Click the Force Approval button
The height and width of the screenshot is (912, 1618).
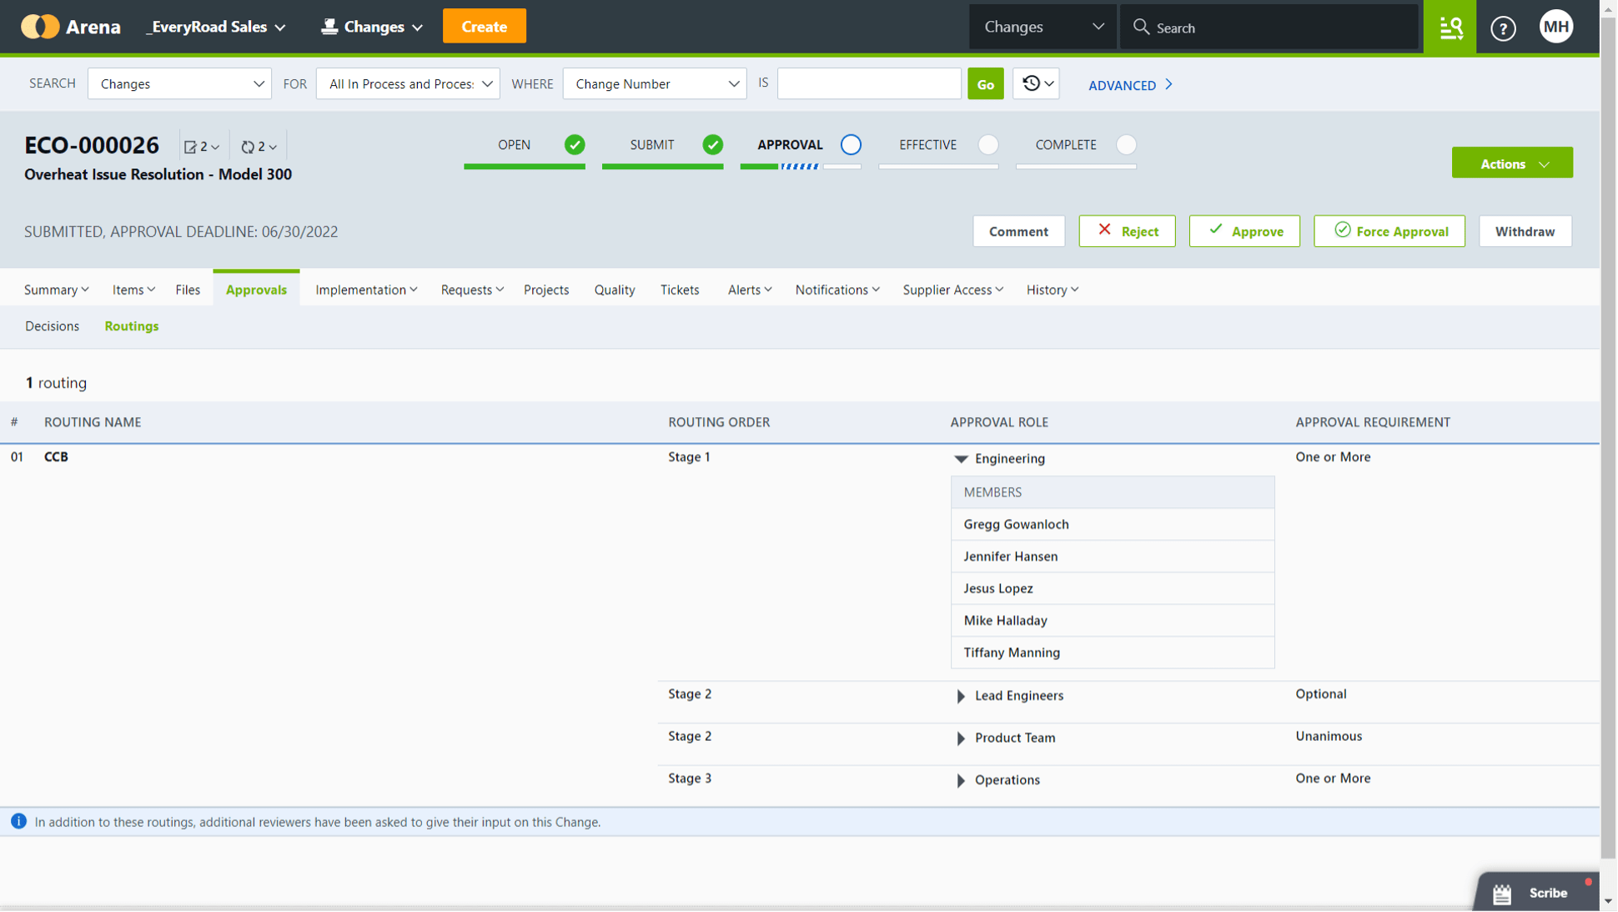click(1389, 231)
